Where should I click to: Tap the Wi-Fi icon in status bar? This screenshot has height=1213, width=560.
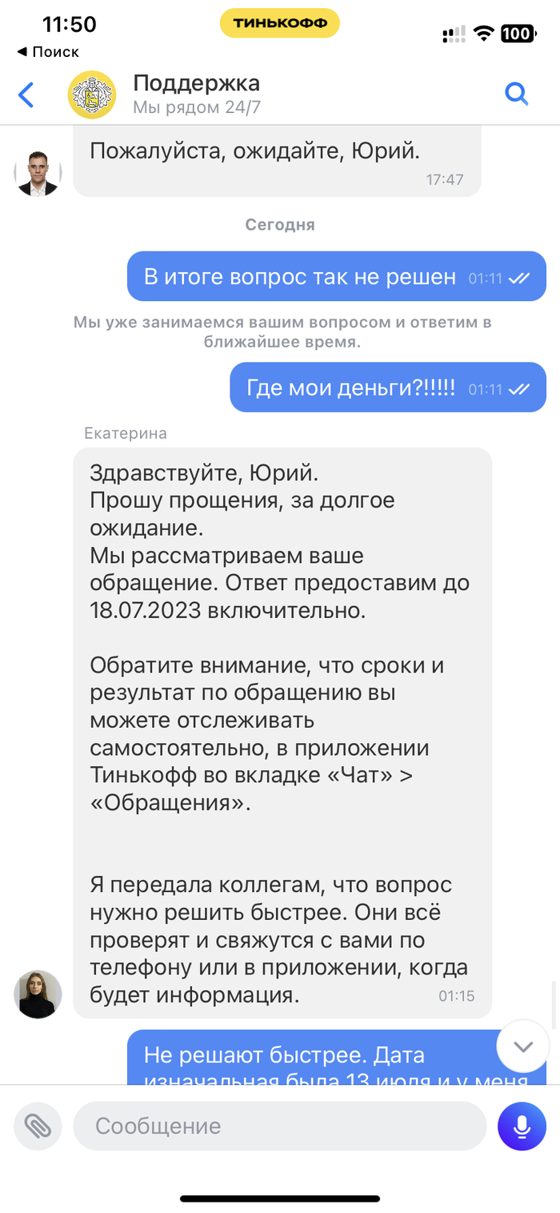(x=482, y=34)
